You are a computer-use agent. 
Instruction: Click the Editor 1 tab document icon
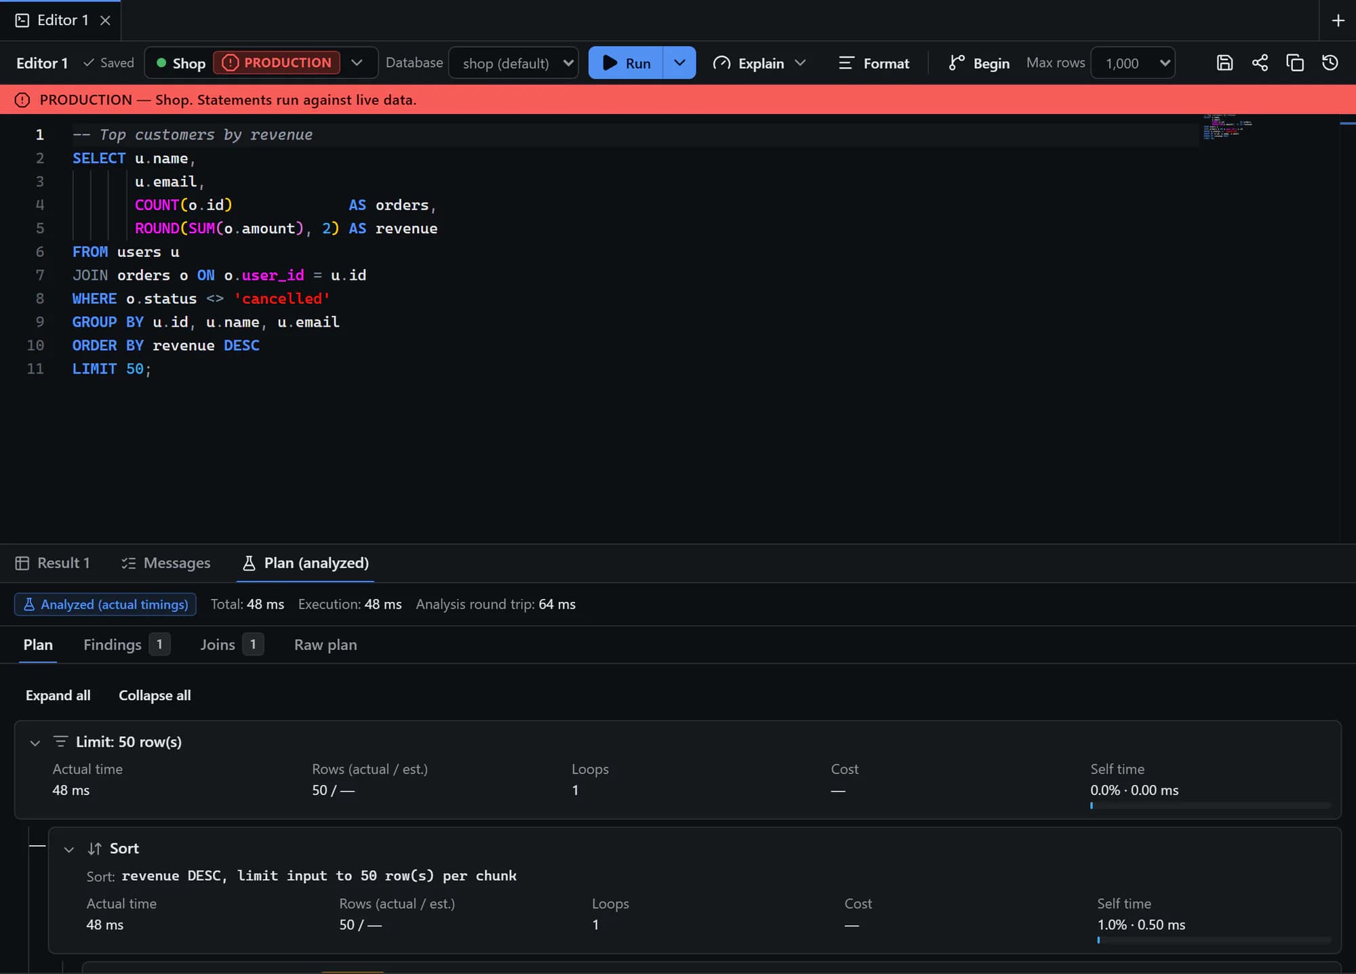coord(22,20)
